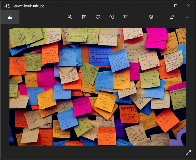Expand the Edit & Create dropdown arrow

pyautogui.click(x=157, y=16)
